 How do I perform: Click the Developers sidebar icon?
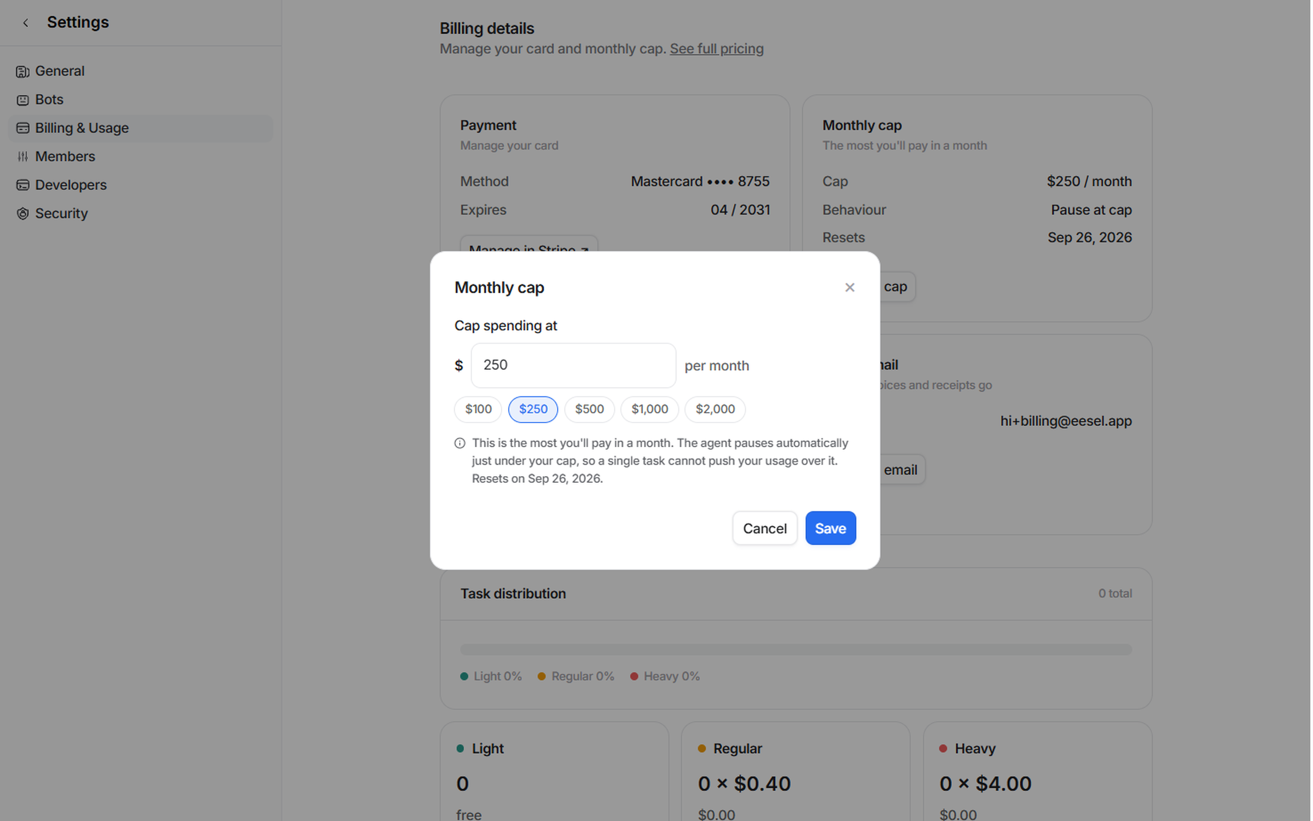(22, 185)
